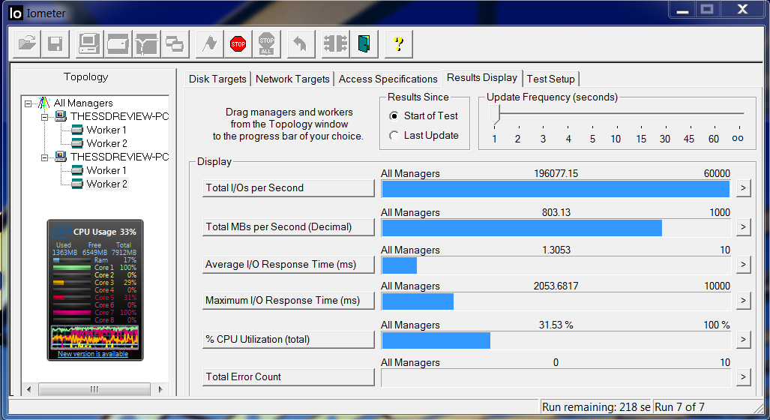Select the highlighted Worker 2 label
The image size is (770, 420).
(106, 184)
